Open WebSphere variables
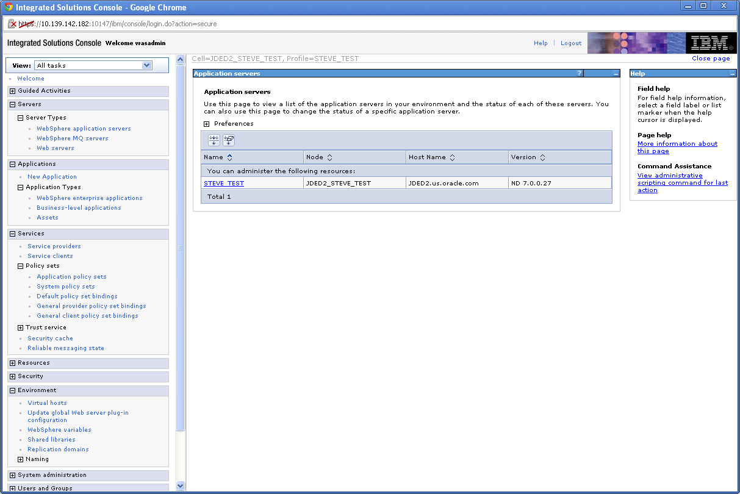 (x=59, y=430)
